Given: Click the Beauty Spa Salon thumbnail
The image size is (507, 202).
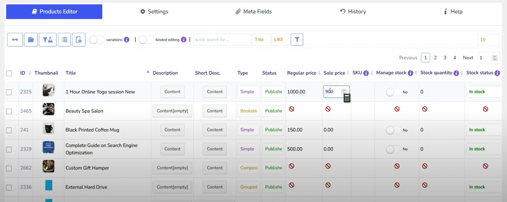Looking at the screenshot, I should point(48,109).
